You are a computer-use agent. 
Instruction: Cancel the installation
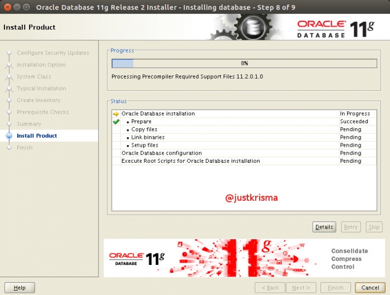(370, 288)
